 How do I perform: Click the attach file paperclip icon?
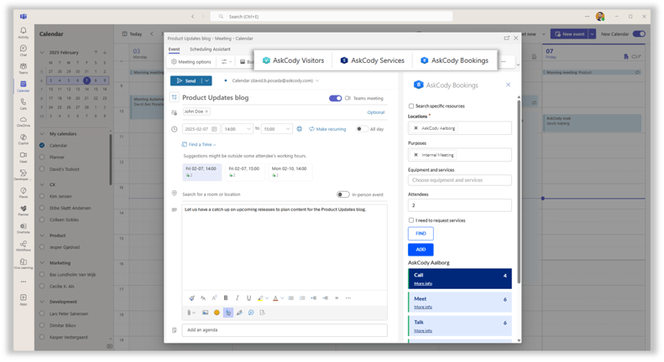[x=189, y=313]
